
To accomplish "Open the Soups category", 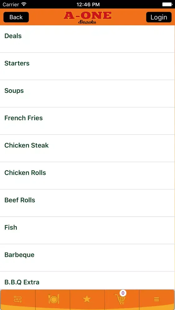I will (87, 94).
